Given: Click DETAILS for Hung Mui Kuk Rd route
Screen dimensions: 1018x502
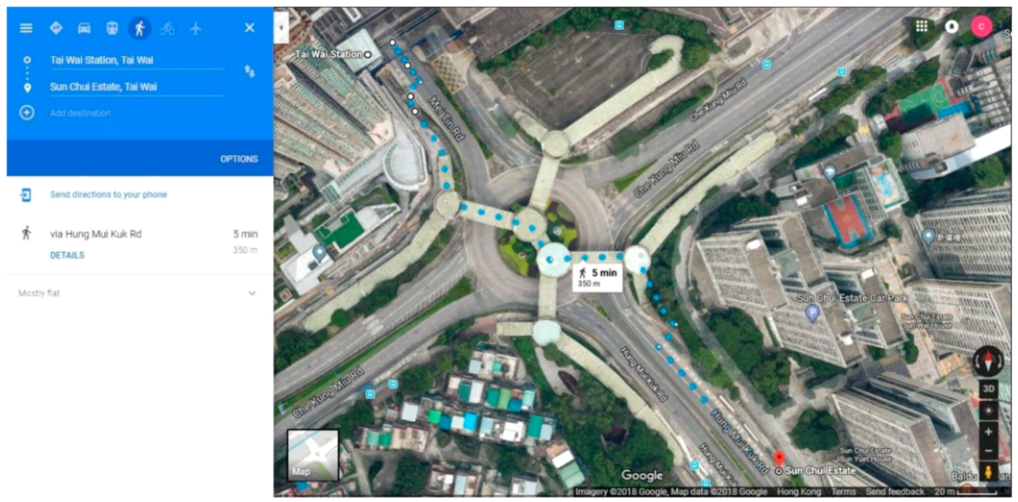Looking at the screenshot, I should click(x=67, y=255).
